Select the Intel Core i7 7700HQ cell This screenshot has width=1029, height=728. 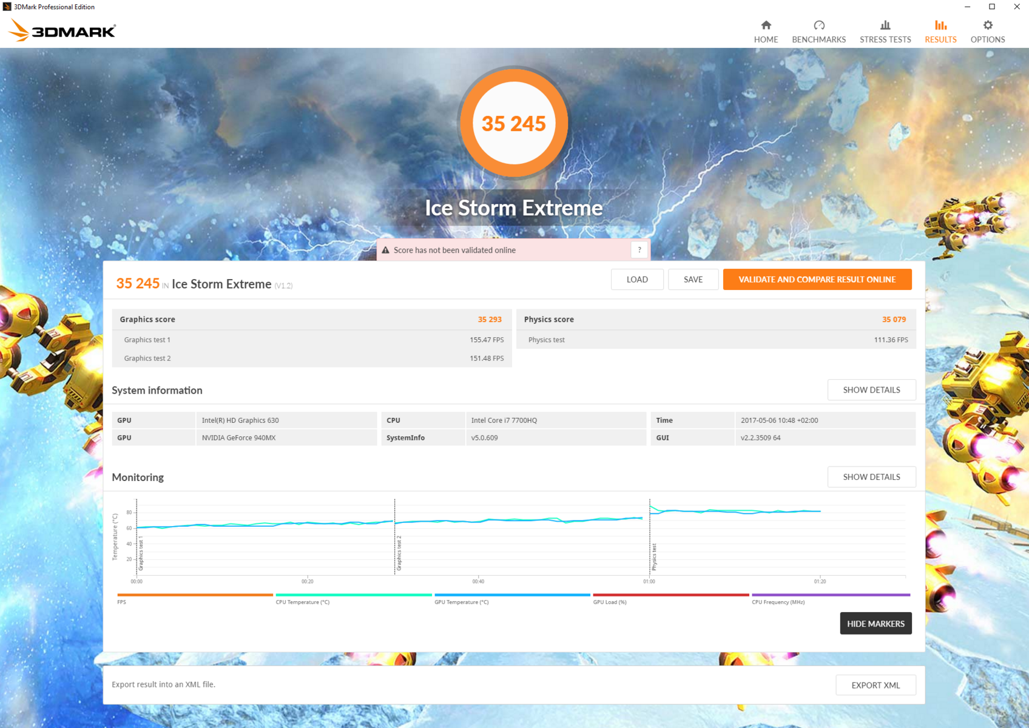[x=556, y=420]
